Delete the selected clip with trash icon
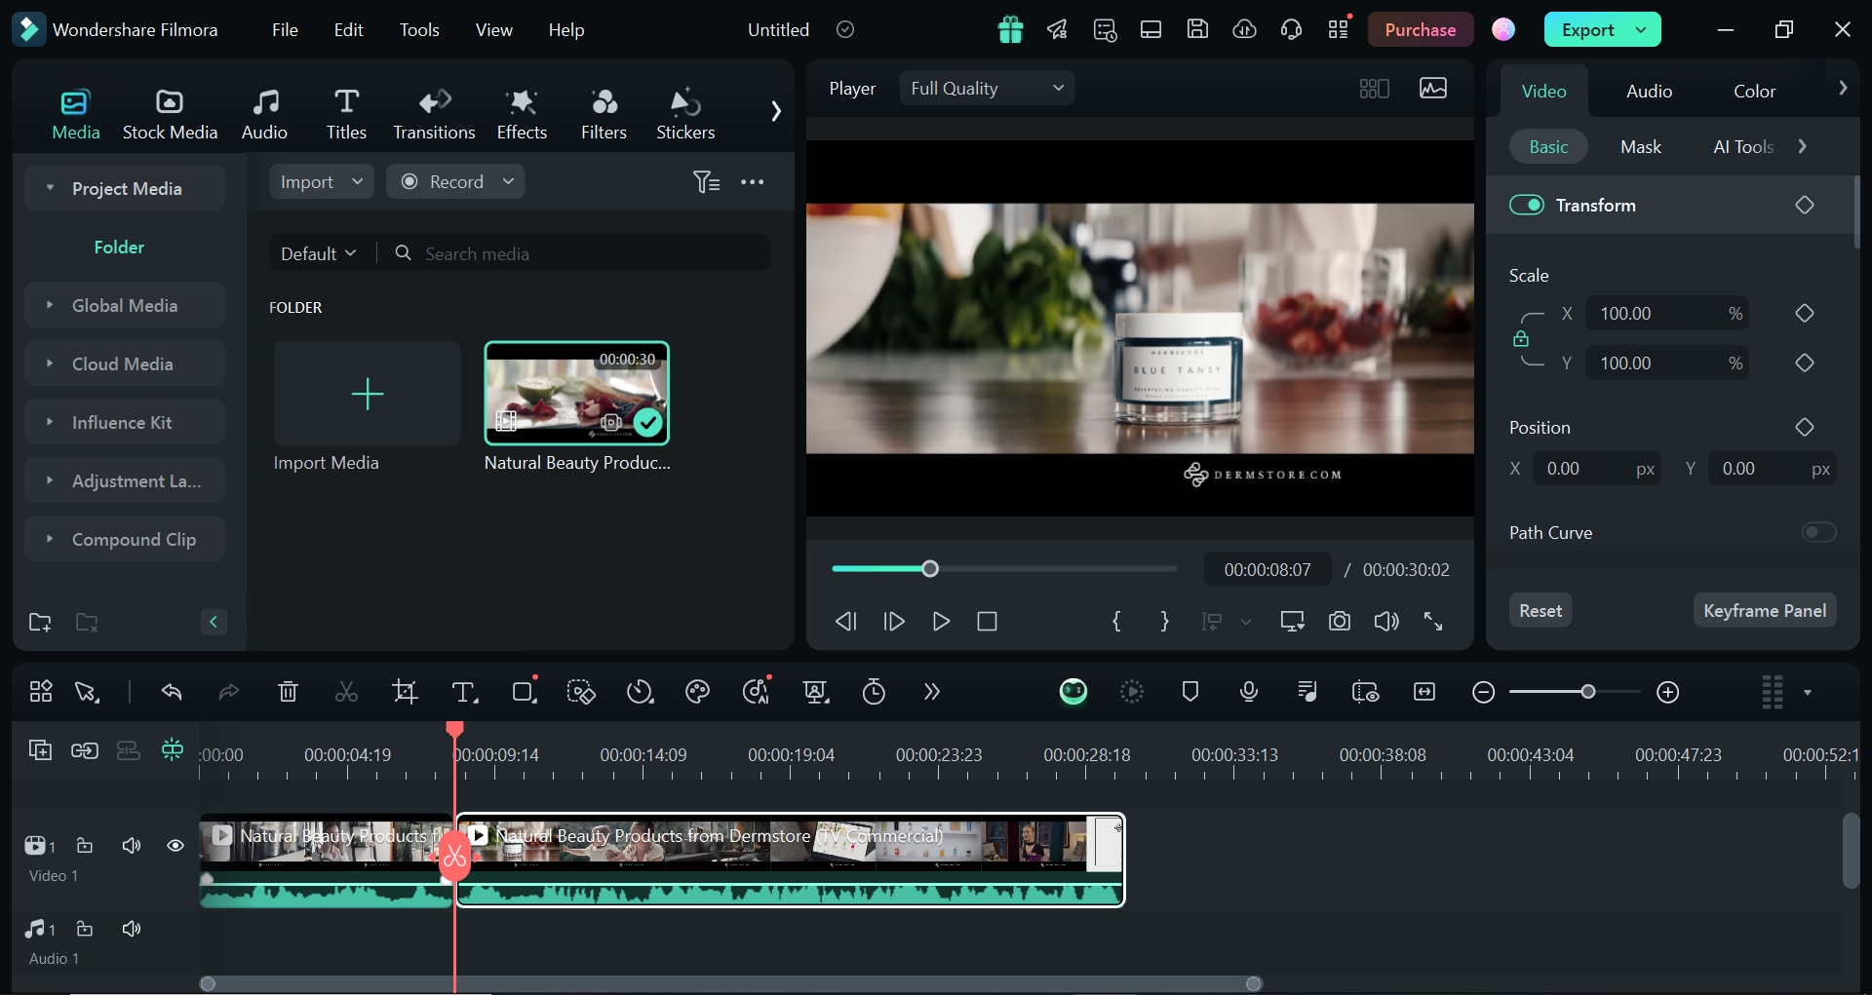Screen dimensions: 1872x995 (288, 692)
